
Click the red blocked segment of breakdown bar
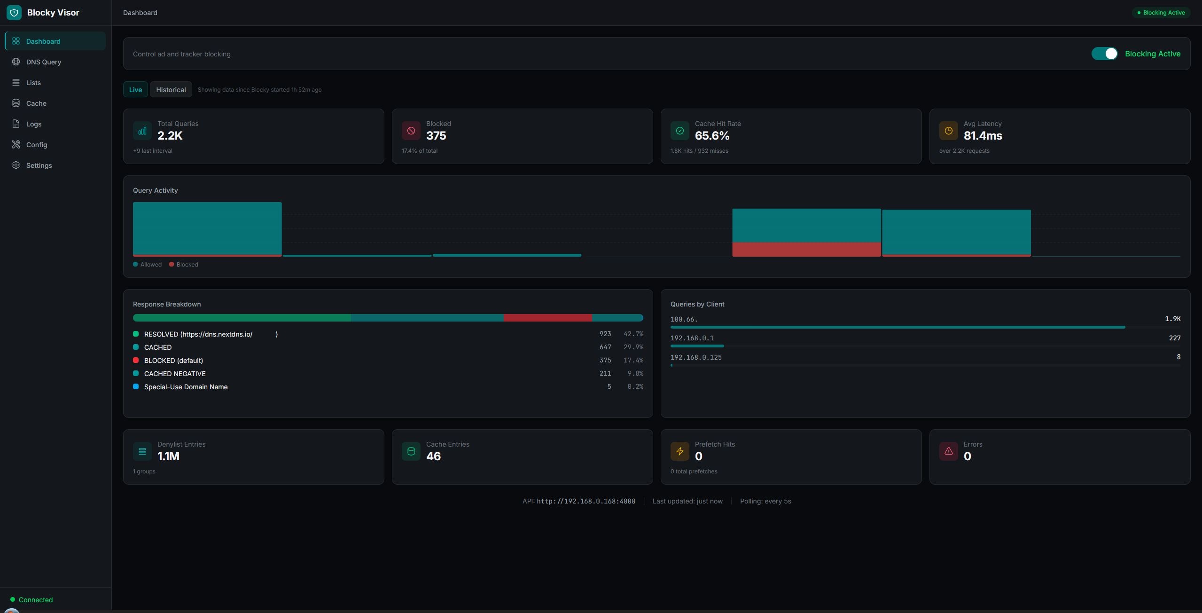point(547,318)
